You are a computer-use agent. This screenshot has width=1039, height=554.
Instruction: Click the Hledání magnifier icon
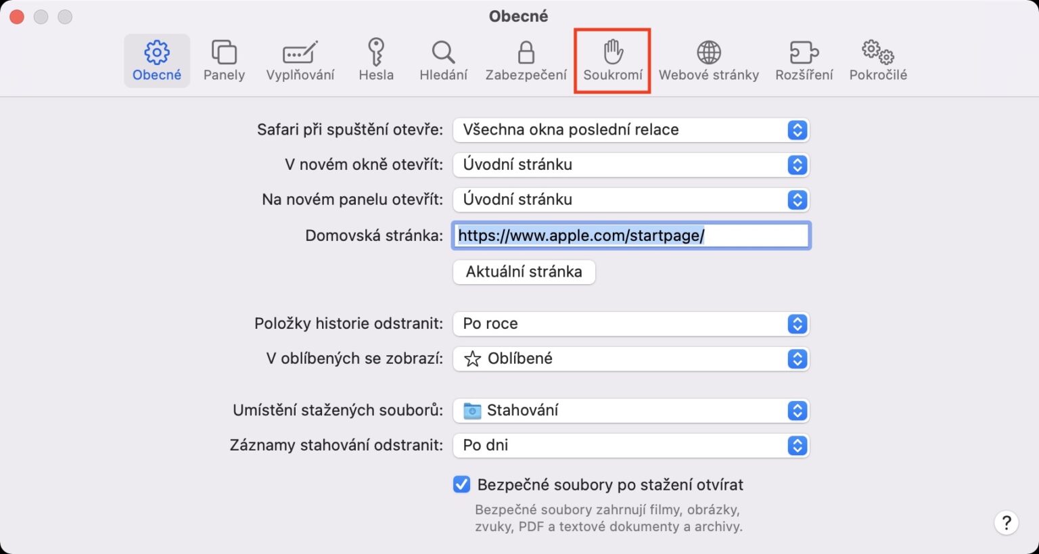point(442,60)
